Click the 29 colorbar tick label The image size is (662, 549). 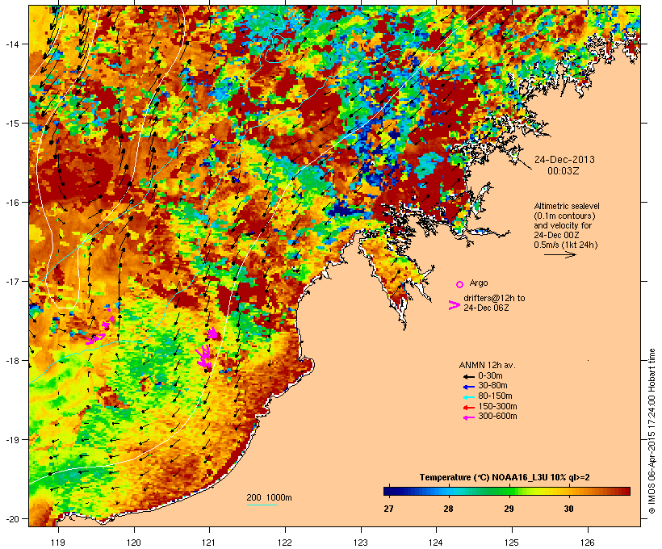pyautogui.click(x=509, y=509)
